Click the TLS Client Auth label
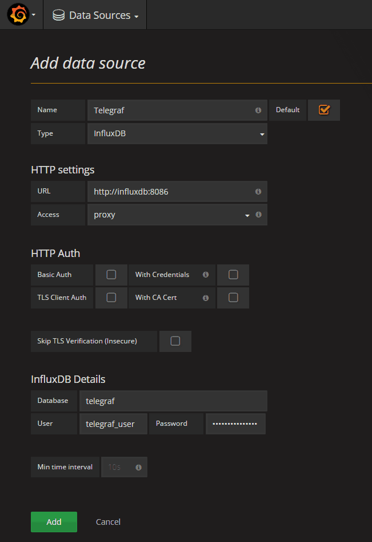The width and height of the screenshot is (372, 542). pyautogui.click(x=62, y=298)
